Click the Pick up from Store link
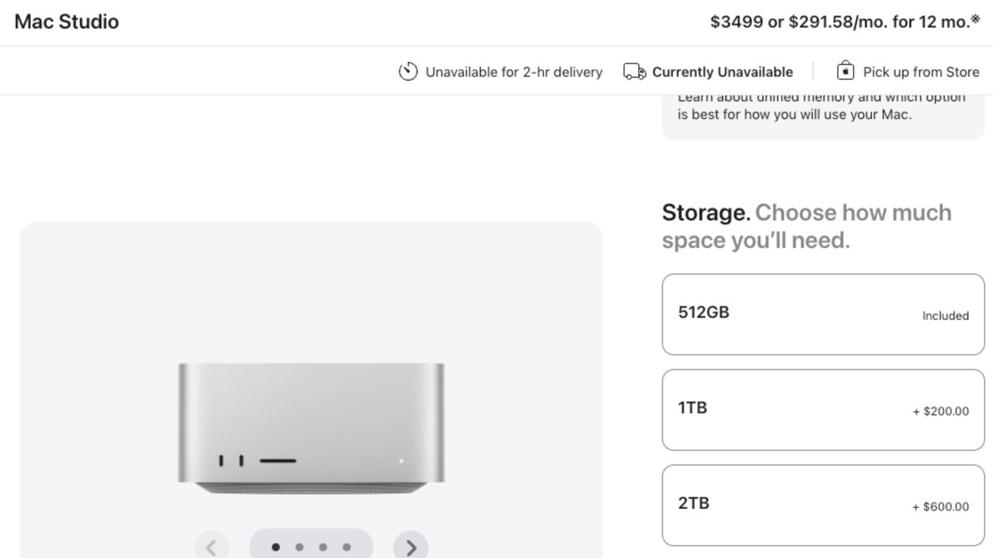 click(x=920, y=72)
